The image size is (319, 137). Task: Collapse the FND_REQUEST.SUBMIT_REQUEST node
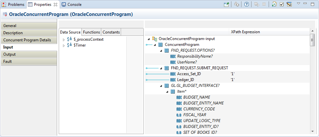[161, 68]
